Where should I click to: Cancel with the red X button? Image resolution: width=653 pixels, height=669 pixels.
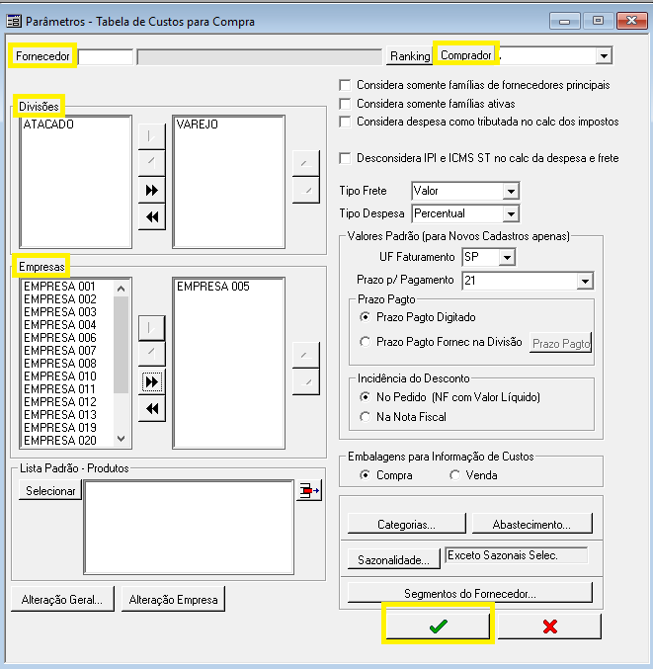point(550,626)
